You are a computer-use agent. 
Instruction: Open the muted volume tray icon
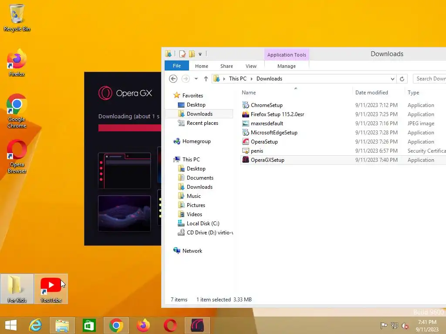[405, 325]
